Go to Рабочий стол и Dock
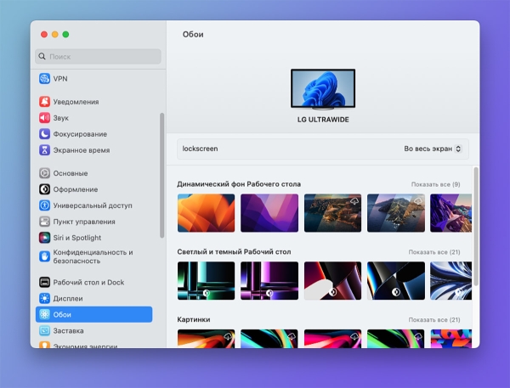The image size is (510, 388). click(88, 282)
